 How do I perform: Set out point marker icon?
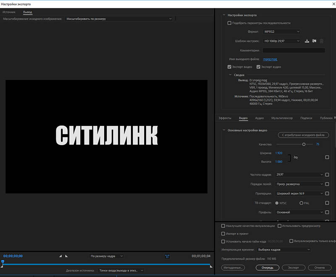[66, 256]
